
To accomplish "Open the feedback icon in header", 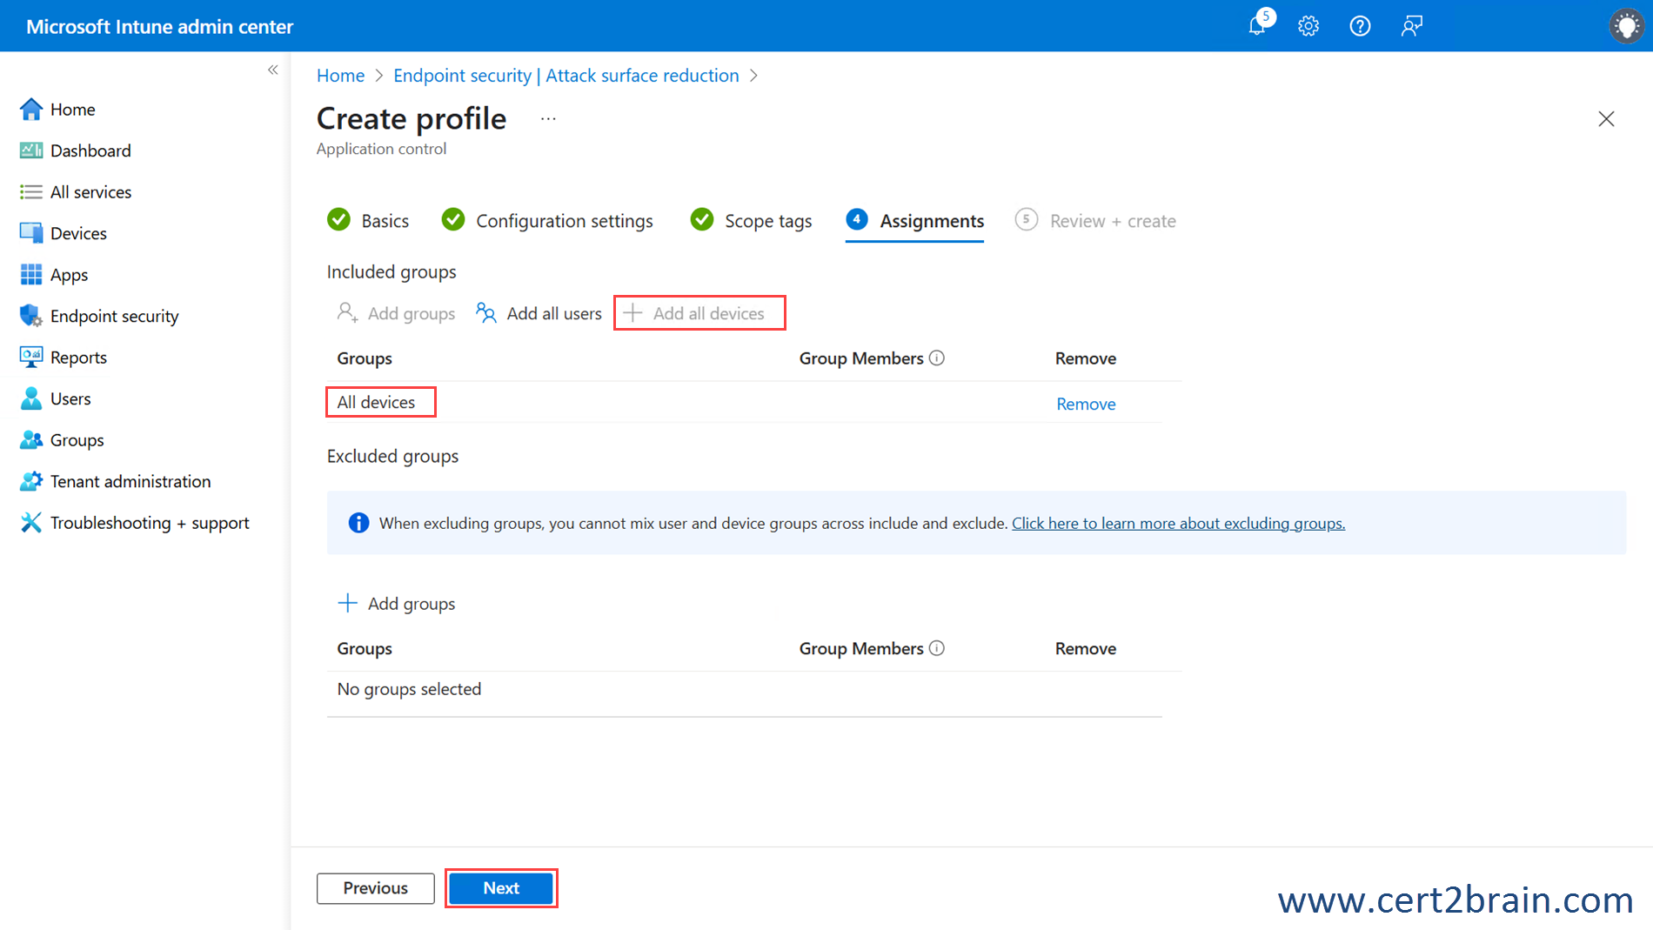I will [1411, 26].
